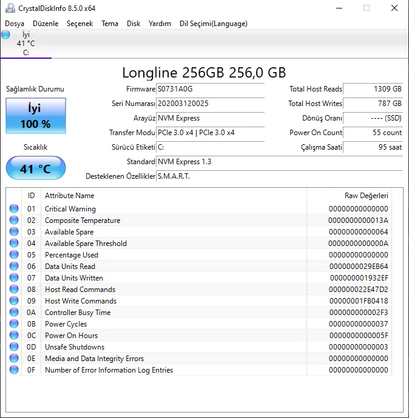The width and height of the screenshot is (409, 418).
Task: Click the status orb for Power Cycles
Action: 14,323
